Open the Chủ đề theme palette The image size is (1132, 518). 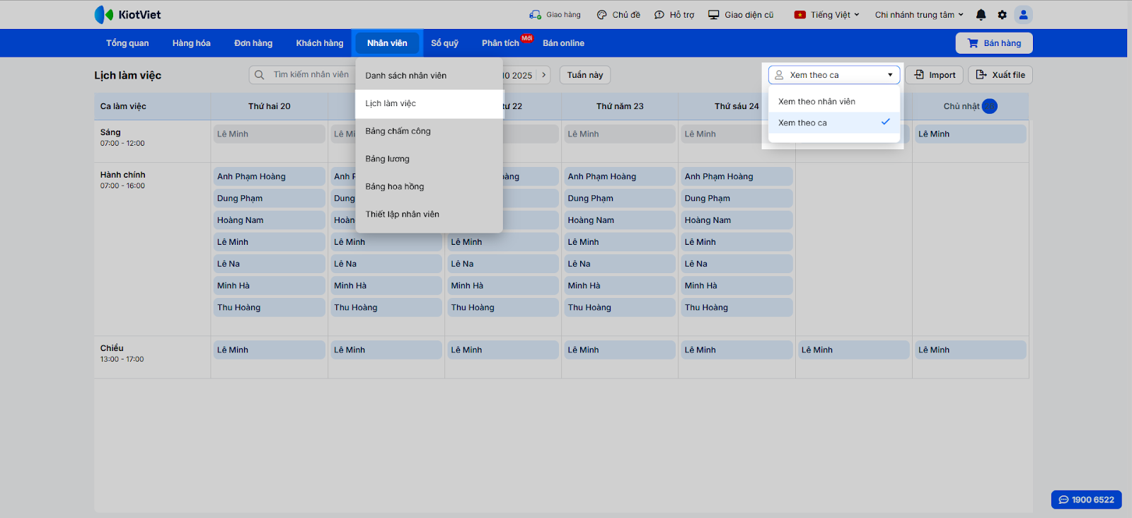[x=618, y=15]
